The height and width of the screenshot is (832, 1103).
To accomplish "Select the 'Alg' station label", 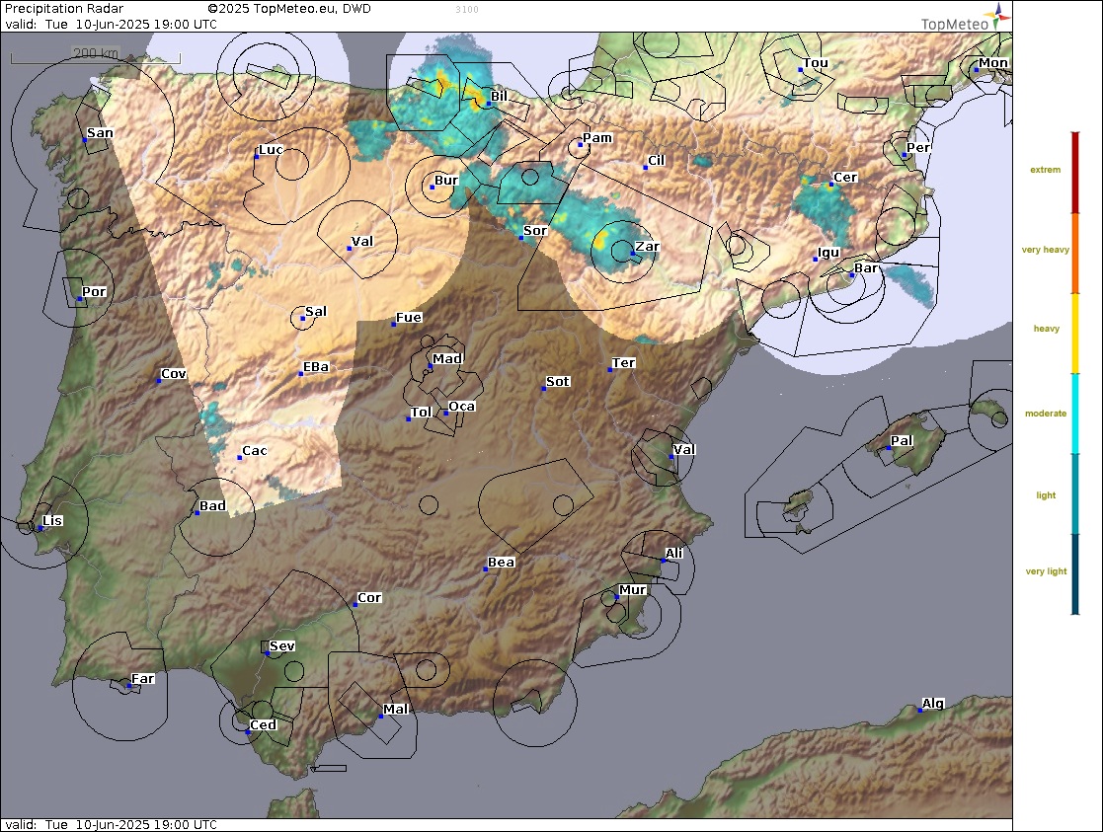I will [933, 704].
